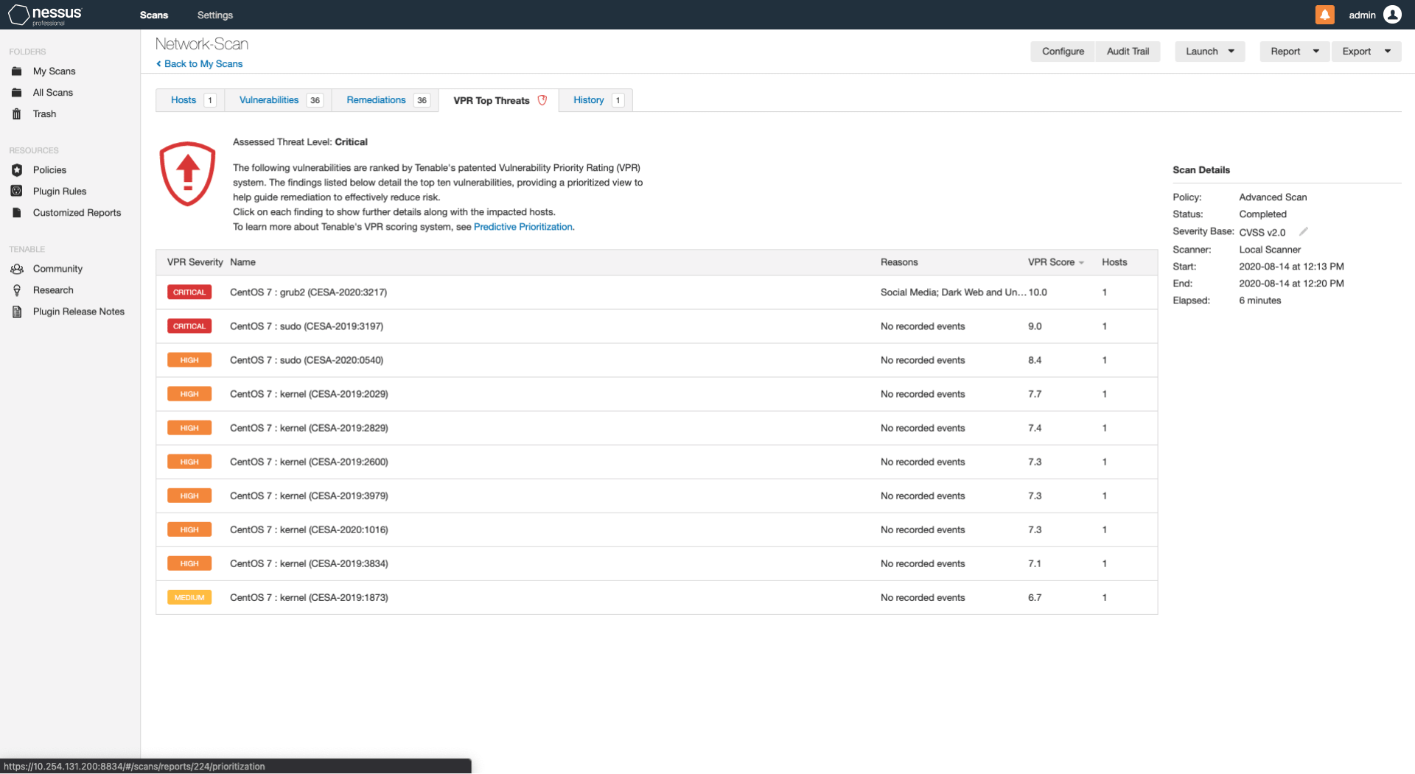Open the Predictive Prioritization link

pyautogui.click(x=523, y=227)
